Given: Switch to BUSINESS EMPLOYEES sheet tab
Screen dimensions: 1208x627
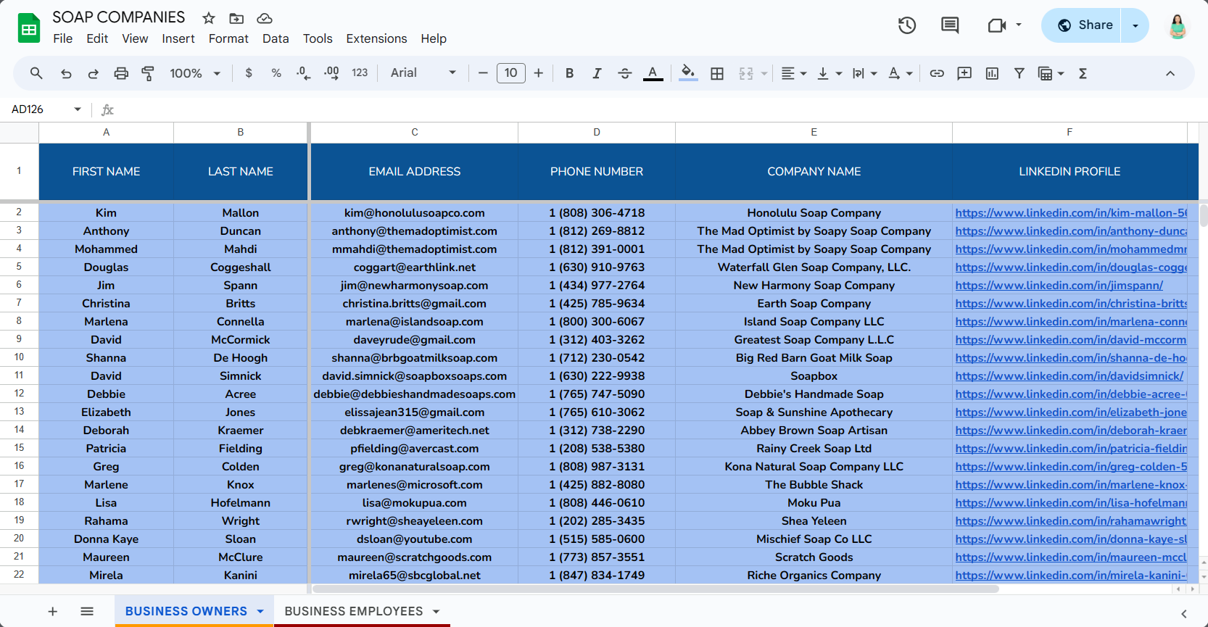Looking at the screenshot, I should click(353, 611).
